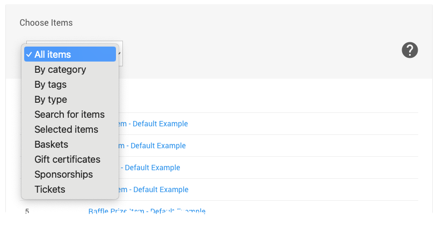Viewport: 437px width, 228px height.
Task: Select the Tickets option
Action: 50,189
